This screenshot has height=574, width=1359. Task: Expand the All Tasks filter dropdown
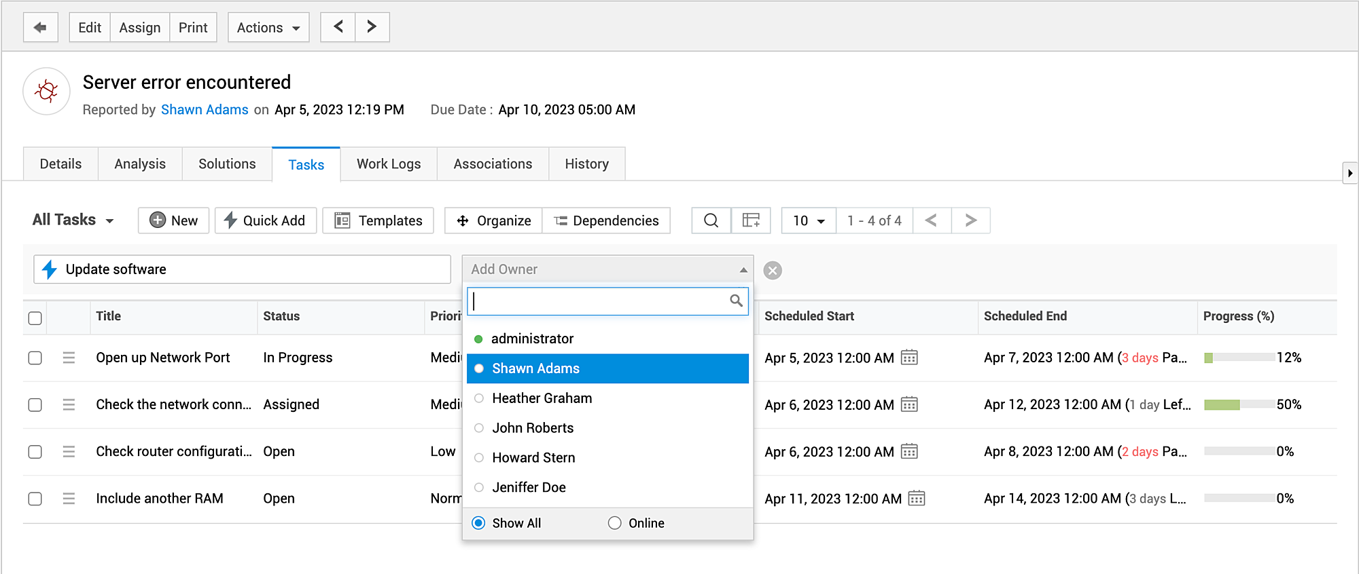73,220
